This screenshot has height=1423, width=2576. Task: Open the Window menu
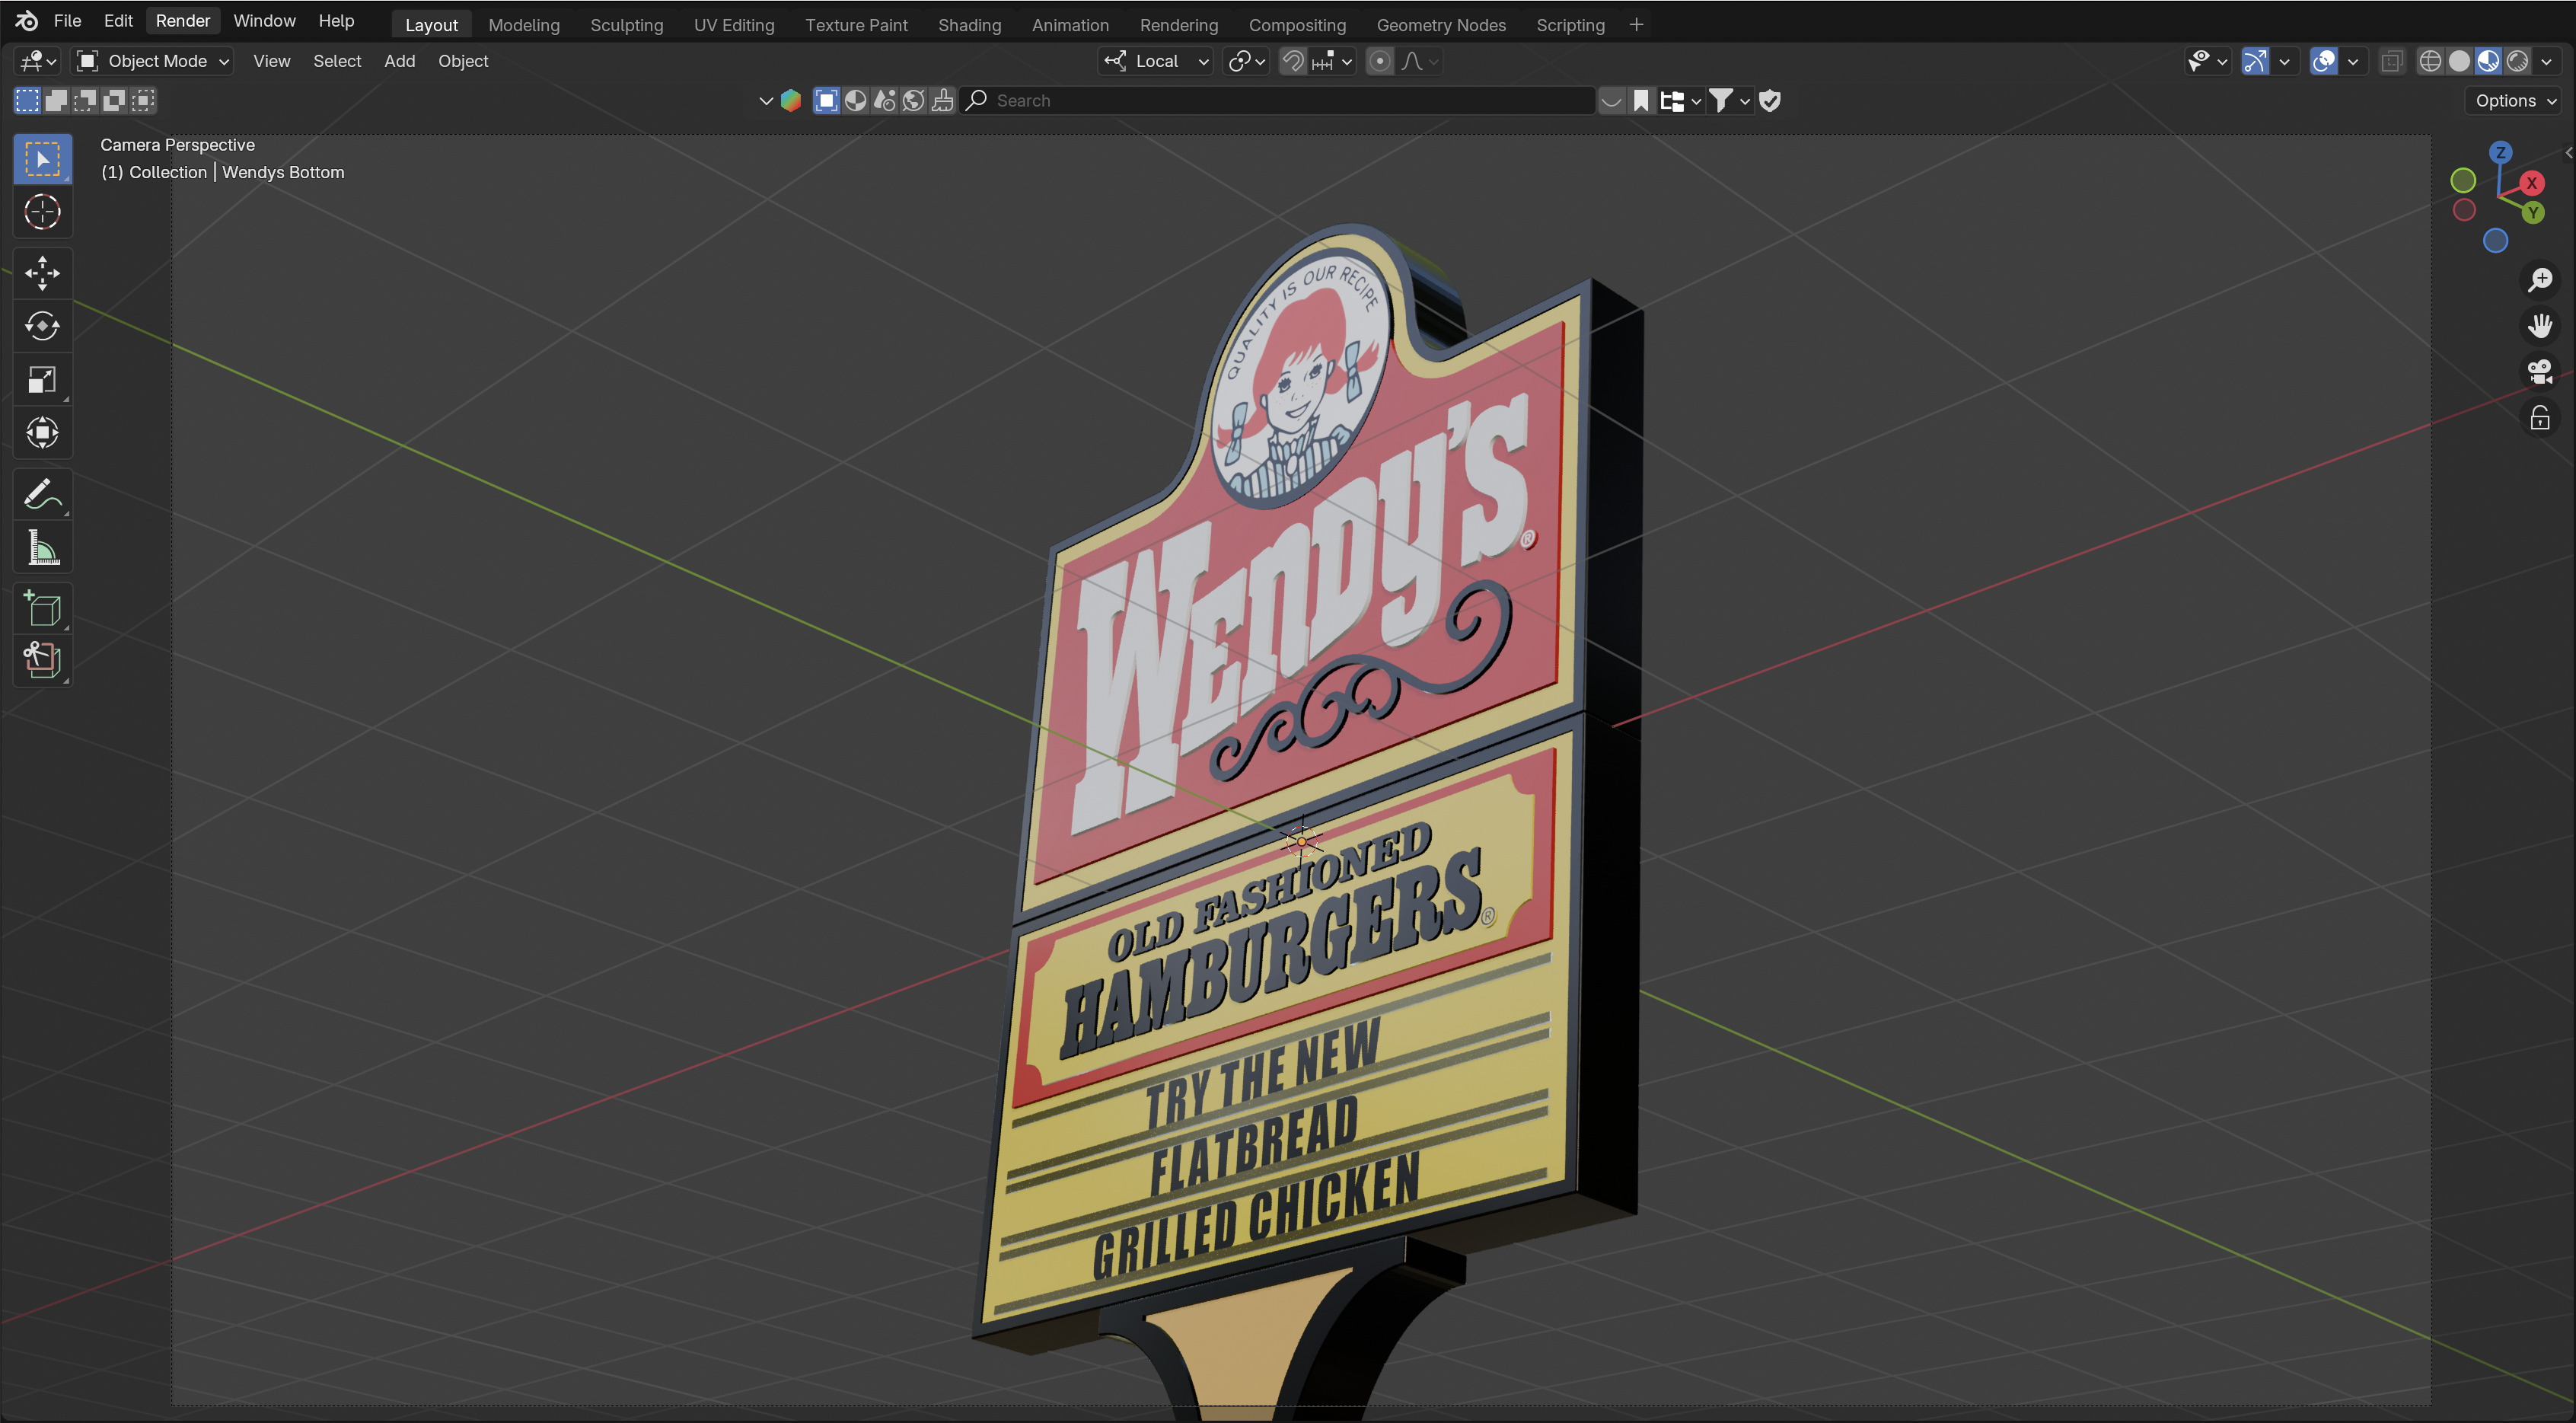[264, 20]
